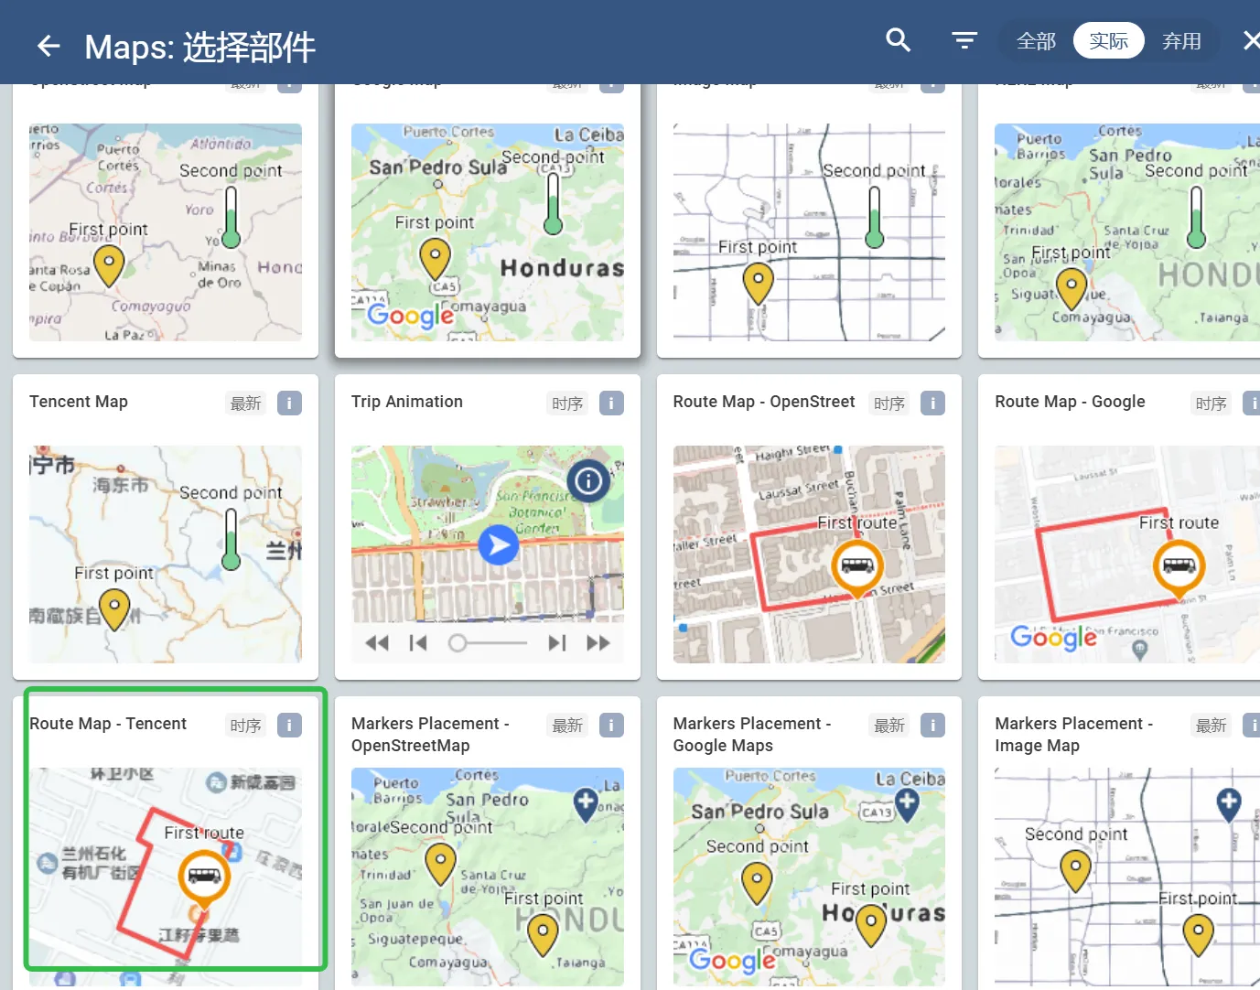The width and height of the screenshot is (1260, 990).
Task: Select the Tencent Map widget thumbnail
Action: click(x=166, y=554)
